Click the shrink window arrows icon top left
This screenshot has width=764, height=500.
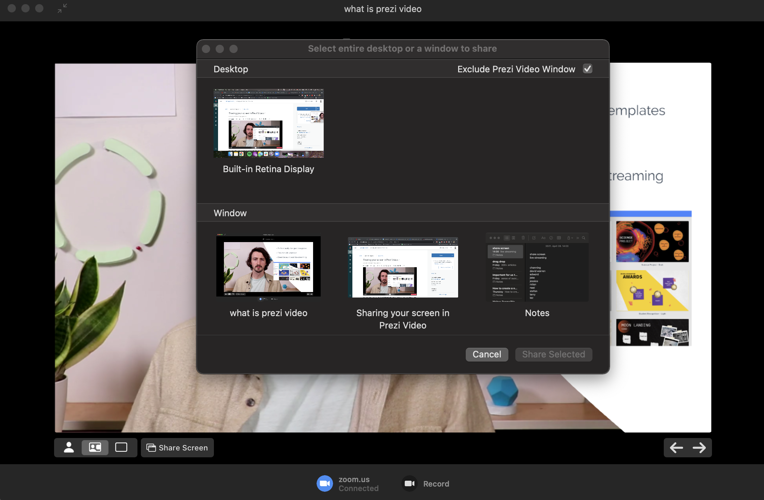(61, 9)
